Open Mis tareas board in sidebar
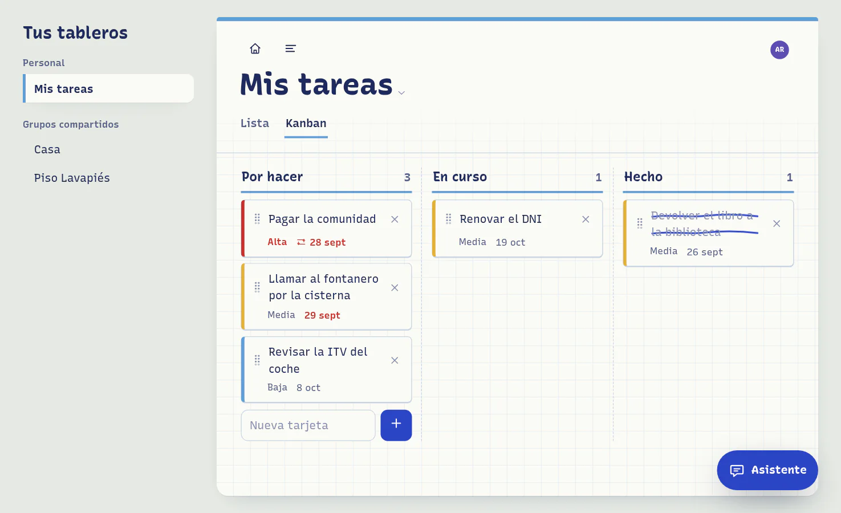 pyautogui.click(x=108, y=88)
